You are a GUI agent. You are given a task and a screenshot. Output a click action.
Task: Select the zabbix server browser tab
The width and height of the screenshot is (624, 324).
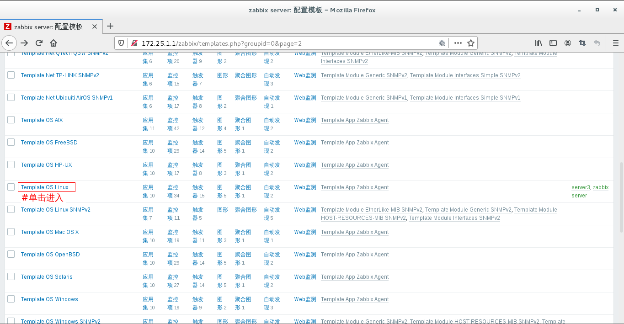pos(51,27)
